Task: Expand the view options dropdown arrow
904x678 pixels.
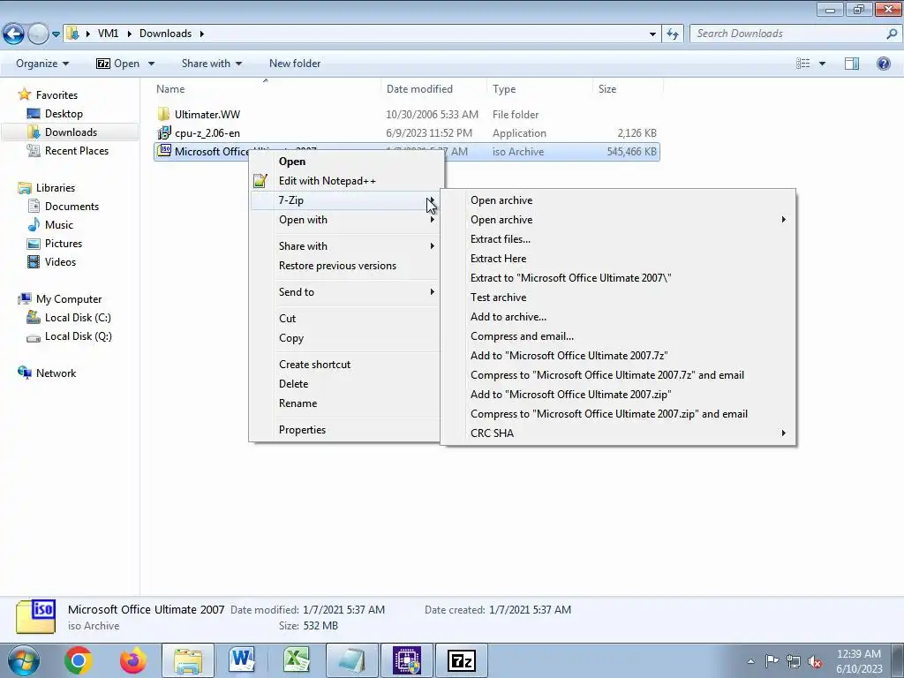Action: coord(822,64)
